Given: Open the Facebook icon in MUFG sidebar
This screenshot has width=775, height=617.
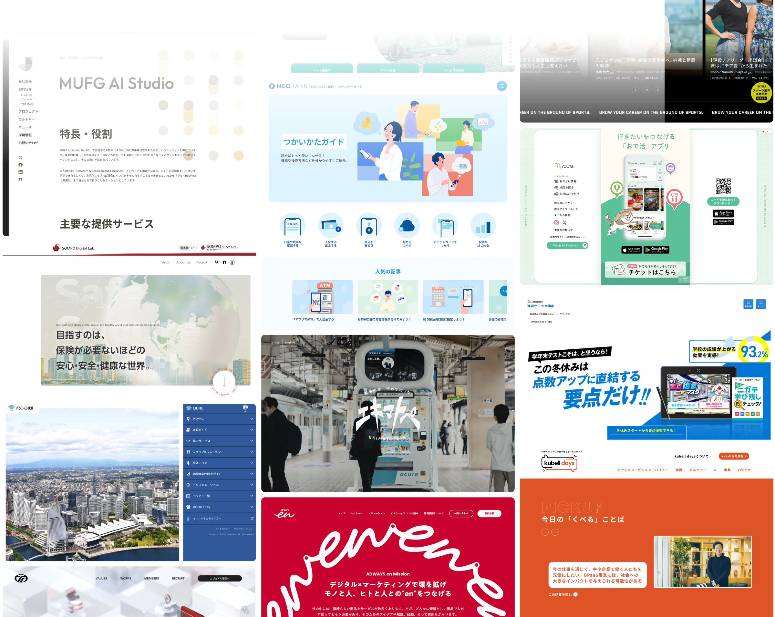Looking at the screenshot, I should coord(20,165).
